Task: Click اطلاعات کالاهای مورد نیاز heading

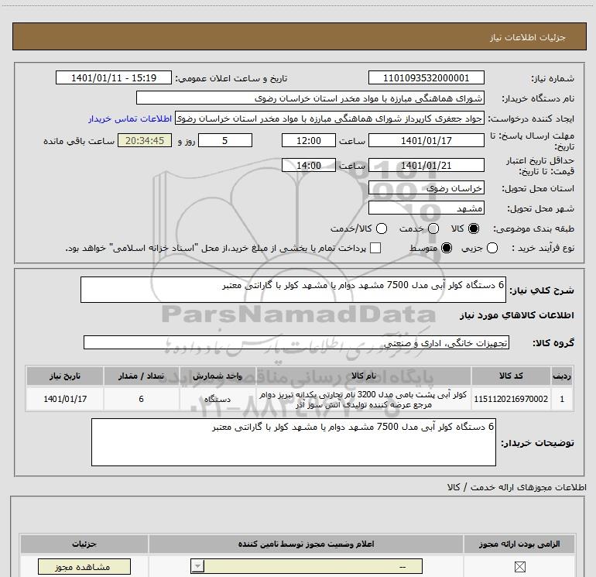Action: pyautogui.click(x=516, y=315)
